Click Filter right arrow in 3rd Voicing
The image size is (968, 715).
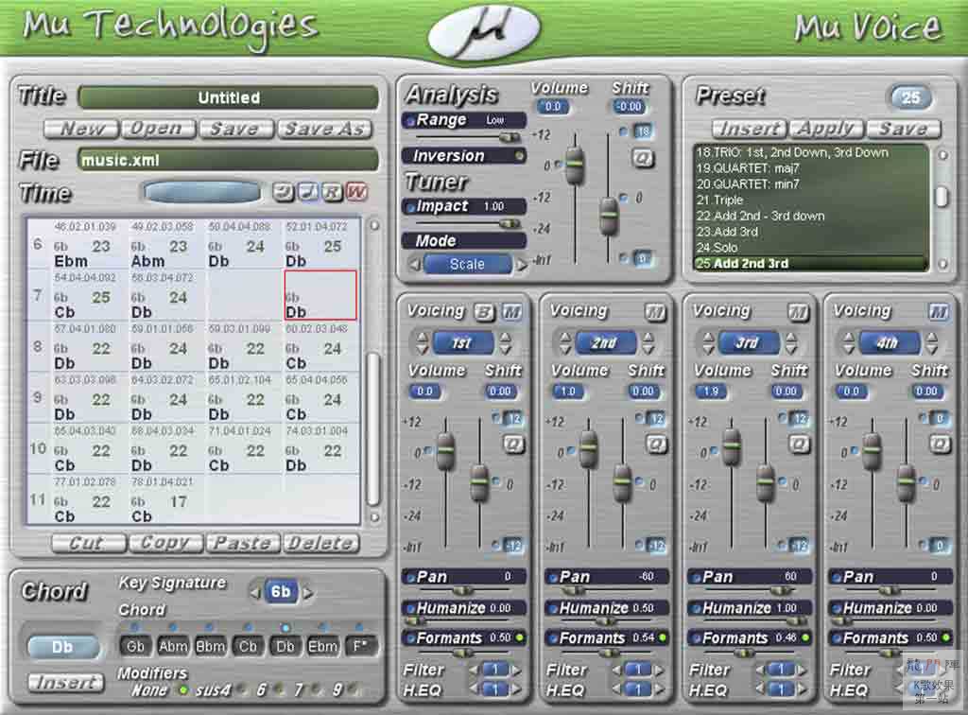[803, 670]
